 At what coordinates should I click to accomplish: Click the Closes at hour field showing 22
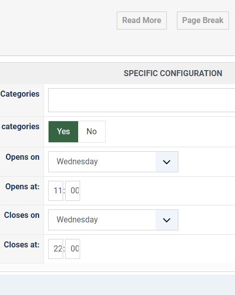point(56,249)
